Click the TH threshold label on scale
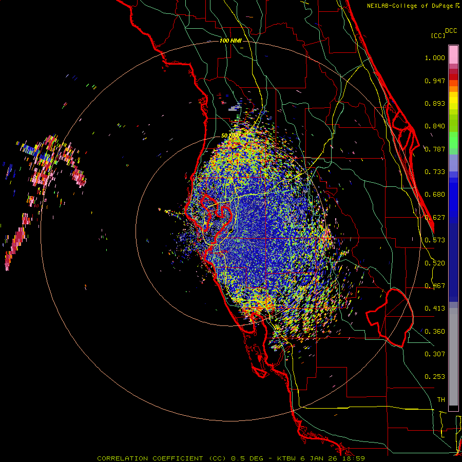462x462 pixels. click(441, 400)
